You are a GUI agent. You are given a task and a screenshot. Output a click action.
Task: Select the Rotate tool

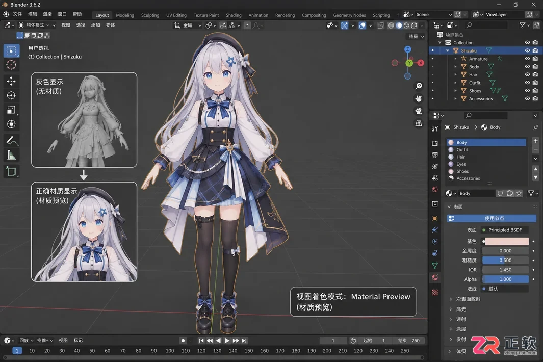point(11,96)
